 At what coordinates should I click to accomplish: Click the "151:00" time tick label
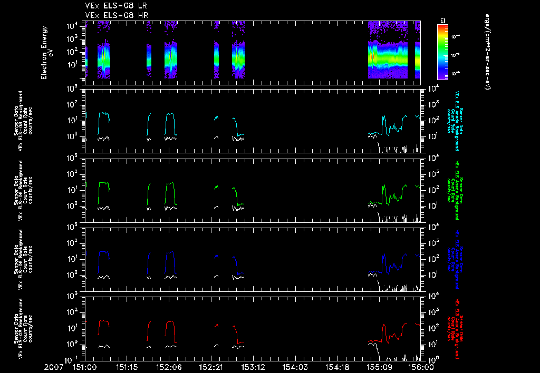(85, 367)
